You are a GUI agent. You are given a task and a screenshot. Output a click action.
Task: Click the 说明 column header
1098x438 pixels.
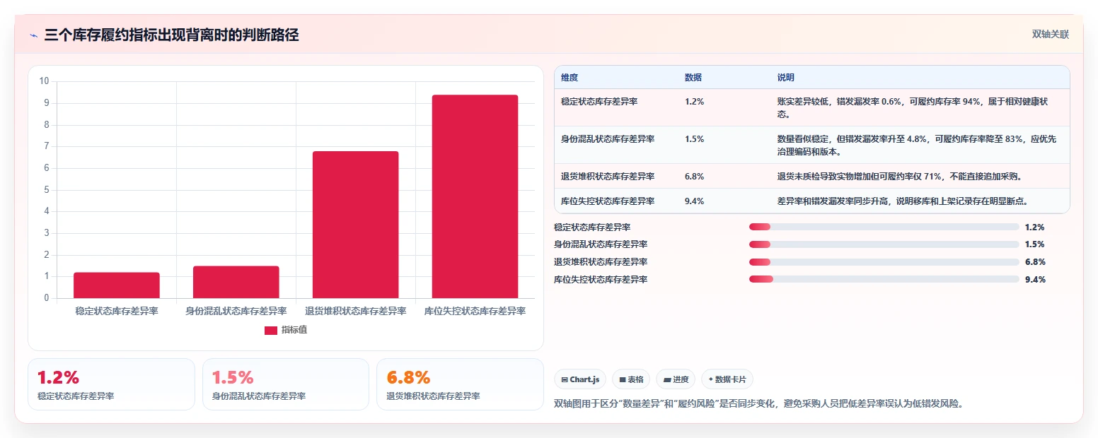pos(786,77)
